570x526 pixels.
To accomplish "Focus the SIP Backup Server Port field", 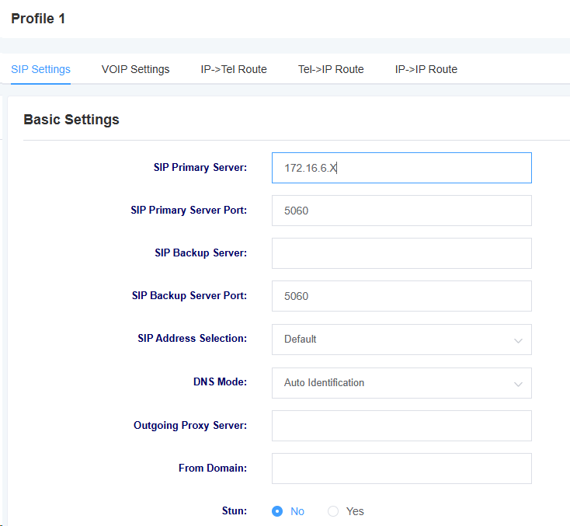I will [x=401, y=296].
